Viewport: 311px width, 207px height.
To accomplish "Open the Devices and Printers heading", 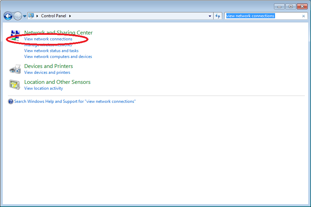I will [48, 66].
